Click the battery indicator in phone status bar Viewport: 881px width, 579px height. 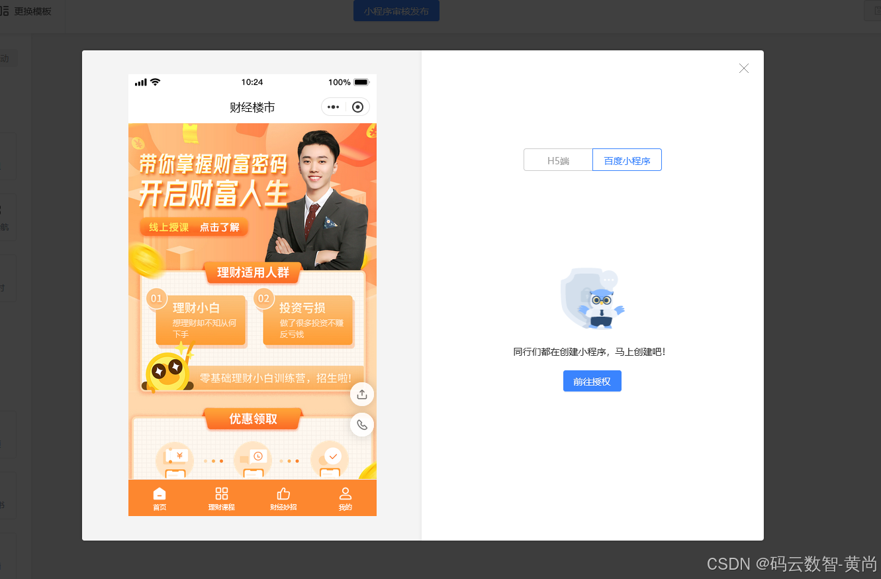click(x=361, y=82)
